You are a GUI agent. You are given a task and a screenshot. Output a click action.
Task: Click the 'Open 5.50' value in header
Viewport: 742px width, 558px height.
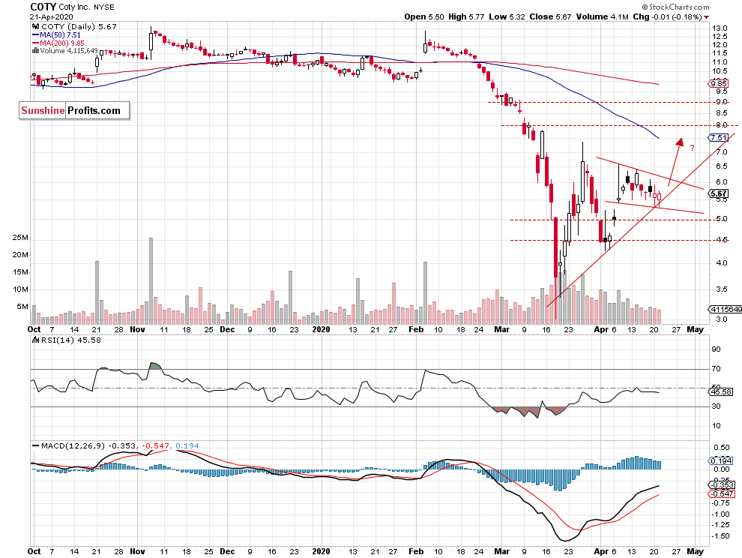[x=424, y=16]
